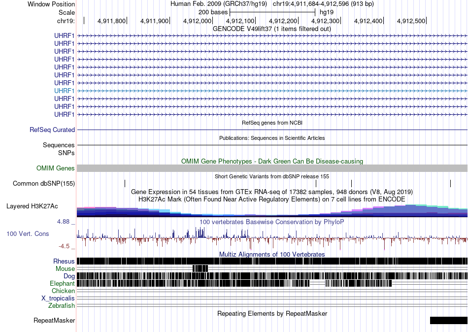
Task: Select the Common dbSNP(155) track label
Action: pos(44,184)
